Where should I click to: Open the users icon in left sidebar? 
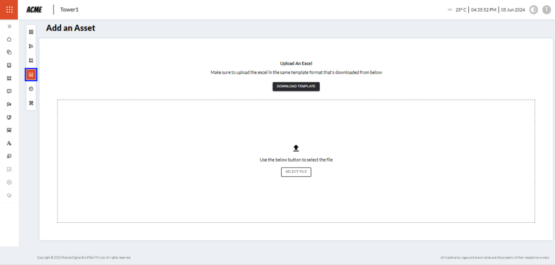(x=9, y=143)
